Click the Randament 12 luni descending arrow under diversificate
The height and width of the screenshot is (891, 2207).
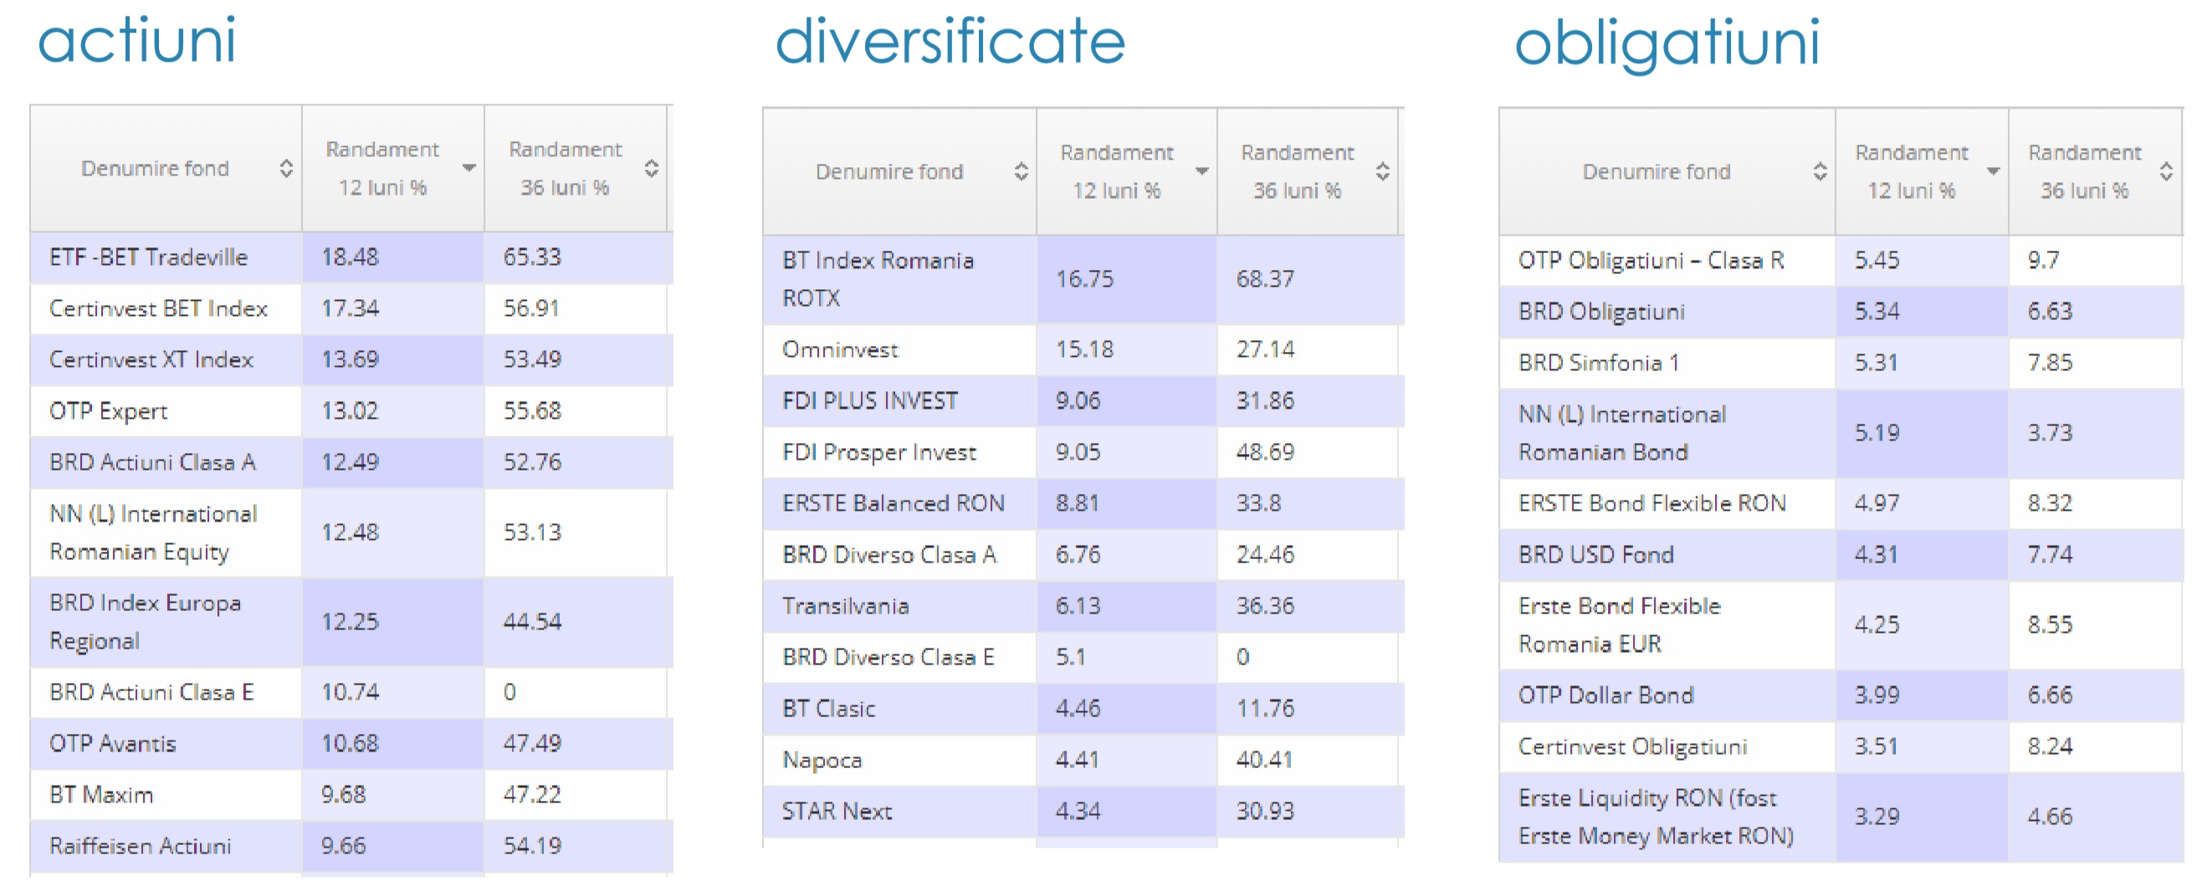pyautogui.click(x=1202, y=171)
